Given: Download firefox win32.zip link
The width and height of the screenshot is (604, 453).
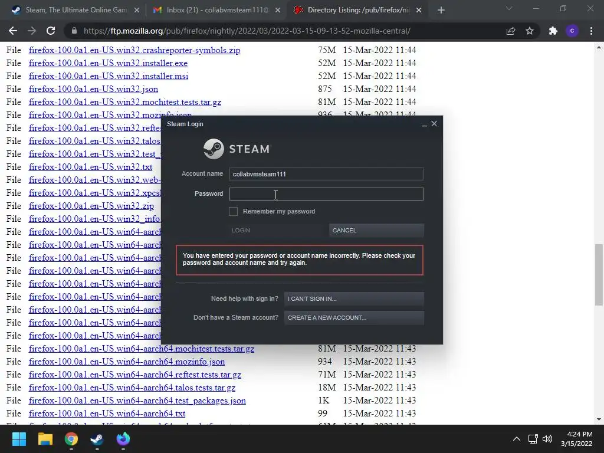Looking at the screenshot, I should pyautogui.click(x=91, y=206).
